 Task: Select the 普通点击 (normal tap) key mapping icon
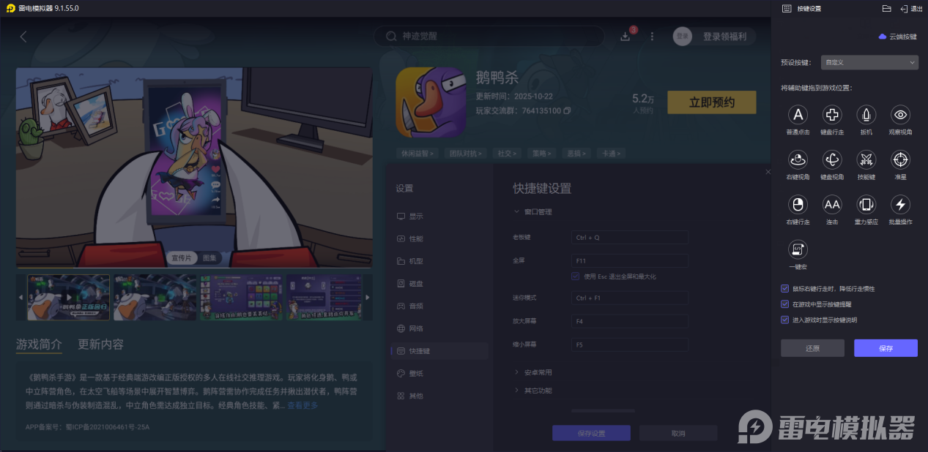tap(798, 115)
